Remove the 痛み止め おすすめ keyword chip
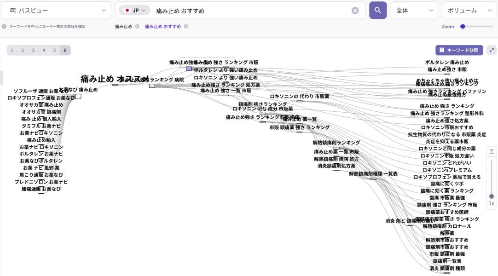This screenshot has width=498, height=276. [x=186, y=27]
